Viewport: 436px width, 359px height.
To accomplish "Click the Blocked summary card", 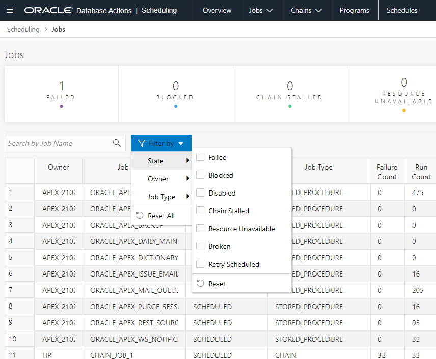I will [x=176, y=94].
